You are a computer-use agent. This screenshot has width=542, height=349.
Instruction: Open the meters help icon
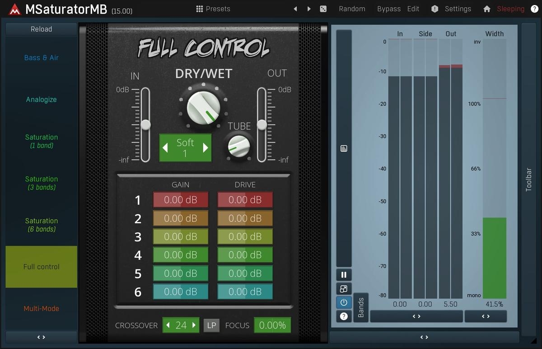[x=344, y=316]
